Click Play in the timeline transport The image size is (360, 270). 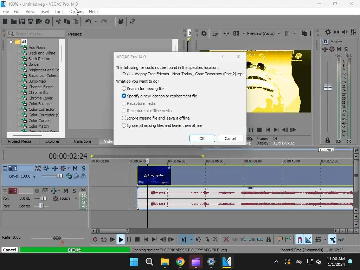click(x=121, y=240)
